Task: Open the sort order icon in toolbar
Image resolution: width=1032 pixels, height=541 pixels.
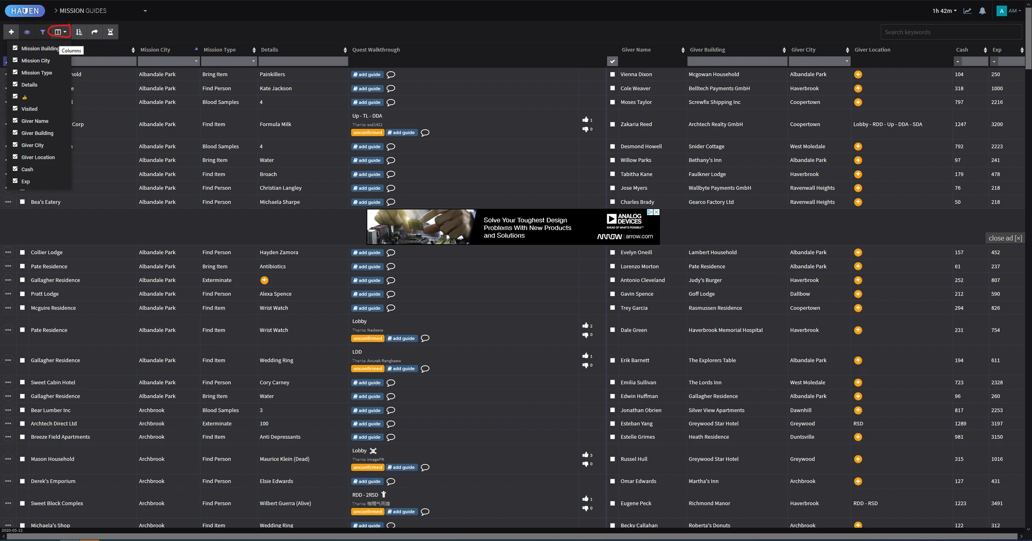Action: point(79,31)
